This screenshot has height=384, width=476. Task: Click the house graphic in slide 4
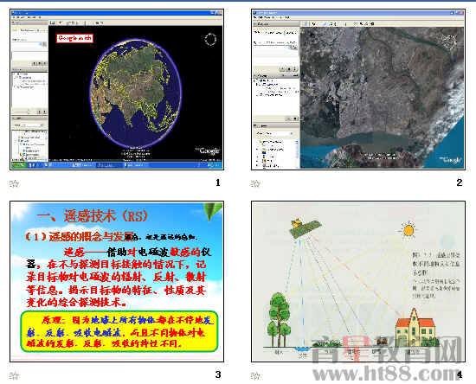(415, 328)
